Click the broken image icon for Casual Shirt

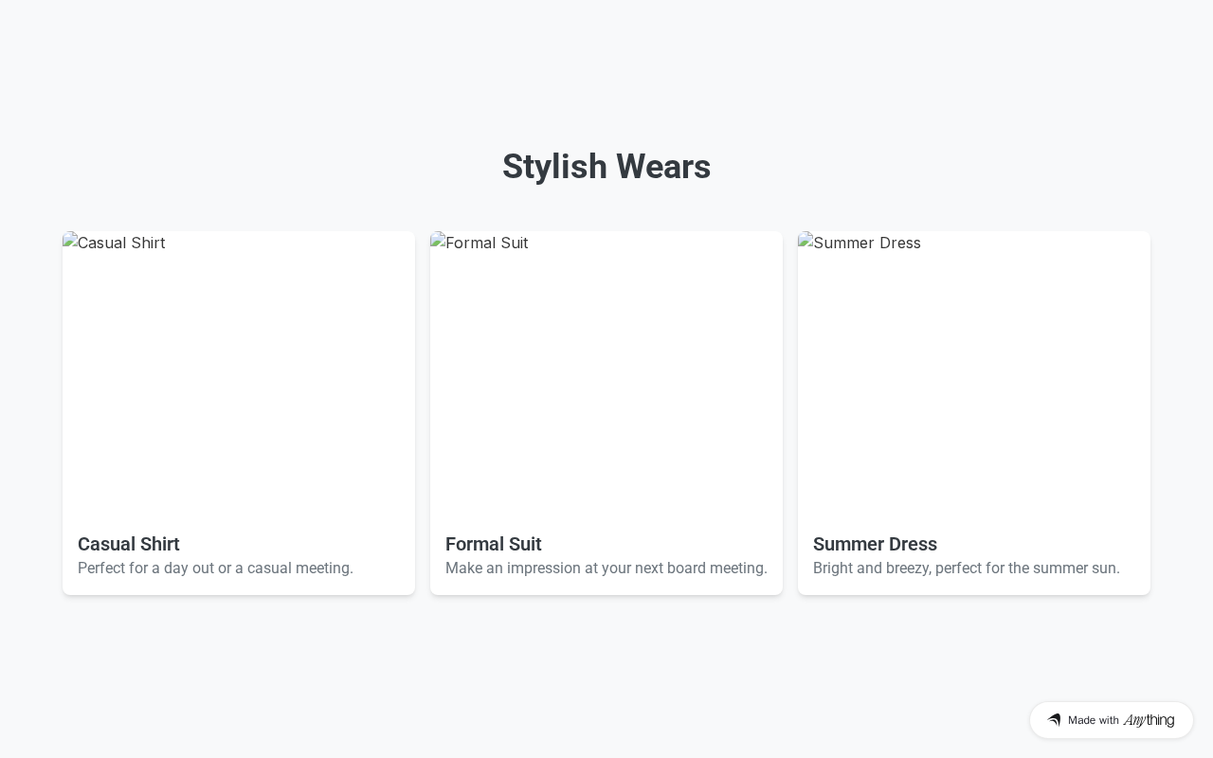(70, 241)
